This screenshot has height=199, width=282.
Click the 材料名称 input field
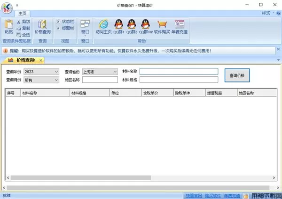179,71
